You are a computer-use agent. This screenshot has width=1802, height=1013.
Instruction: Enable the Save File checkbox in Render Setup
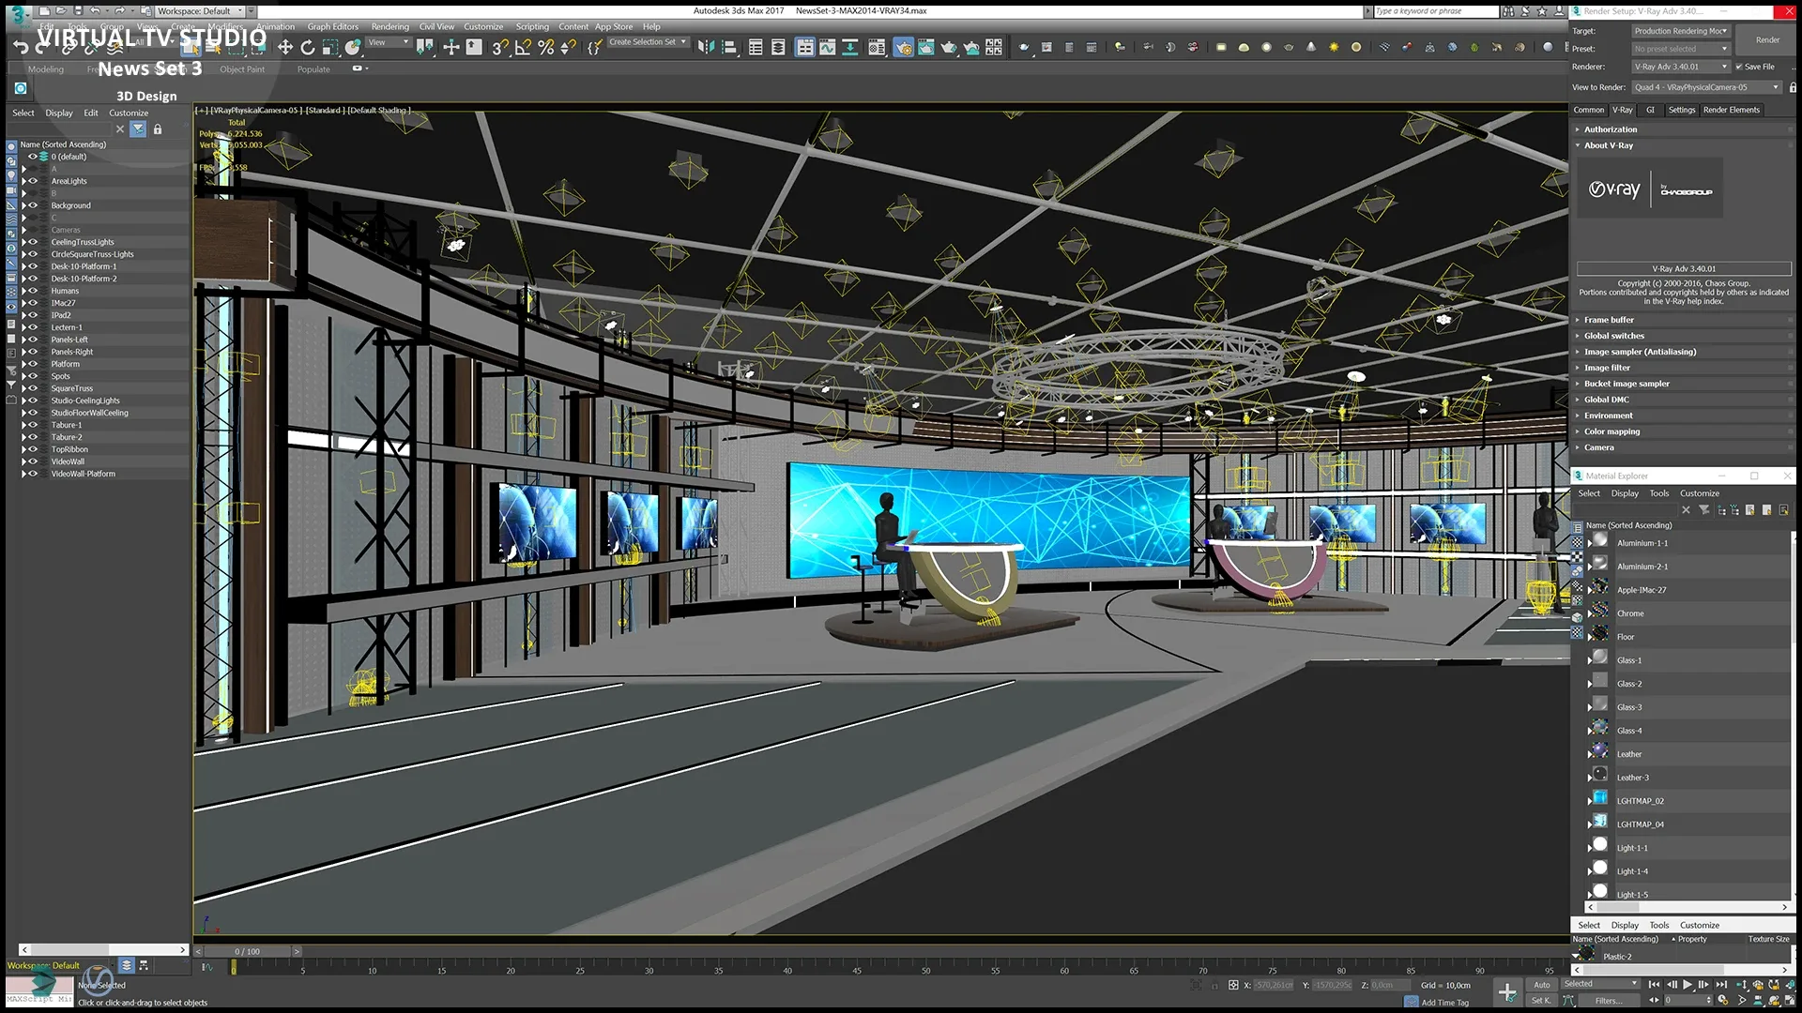[1738, 67]
